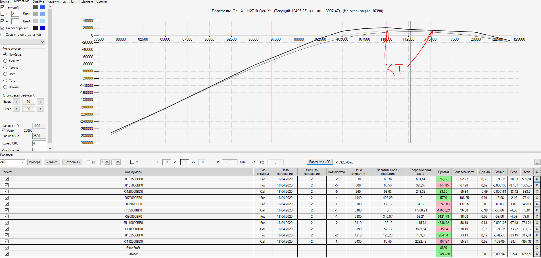Viewport: 541px width, 258px height.
Task: Select the Прибыль radio button
Action: click(5, 54)
